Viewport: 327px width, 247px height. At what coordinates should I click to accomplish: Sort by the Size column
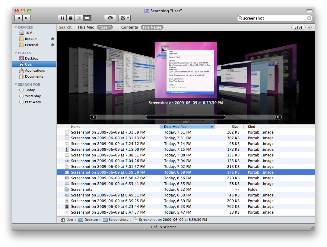click(229, 127)
